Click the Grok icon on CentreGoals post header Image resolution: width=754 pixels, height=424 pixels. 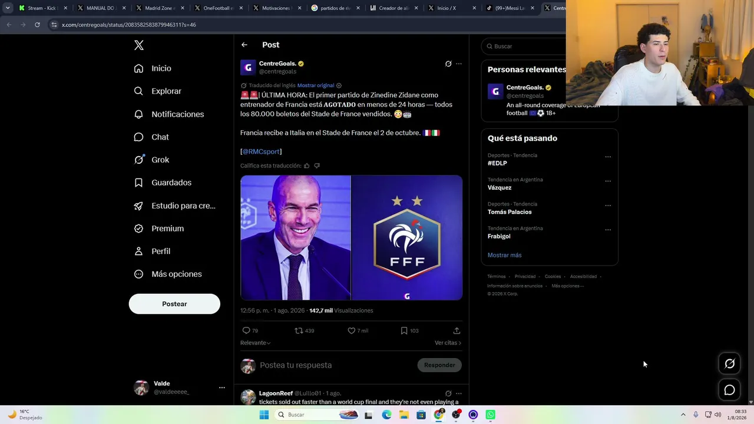[448, 64]
